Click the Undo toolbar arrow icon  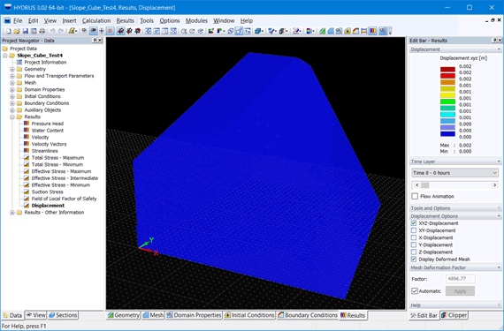coord(52,31)
